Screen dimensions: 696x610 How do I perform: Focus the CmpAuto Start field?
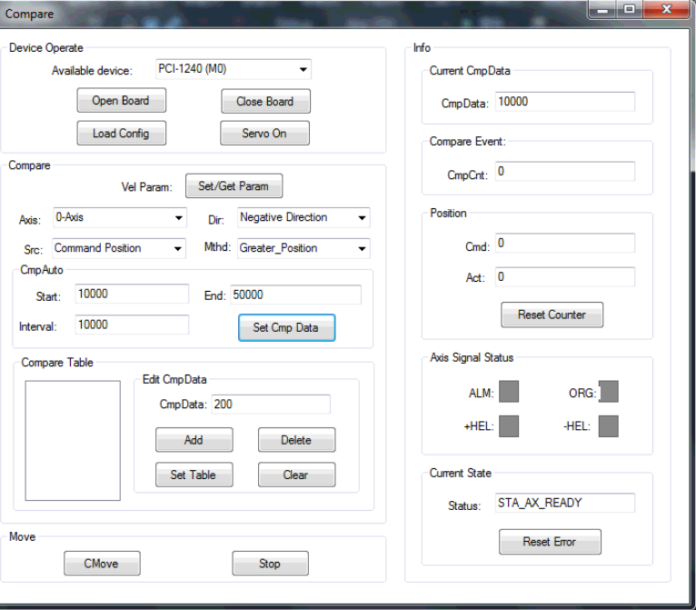pyautogui.click(x=132, y=294)
